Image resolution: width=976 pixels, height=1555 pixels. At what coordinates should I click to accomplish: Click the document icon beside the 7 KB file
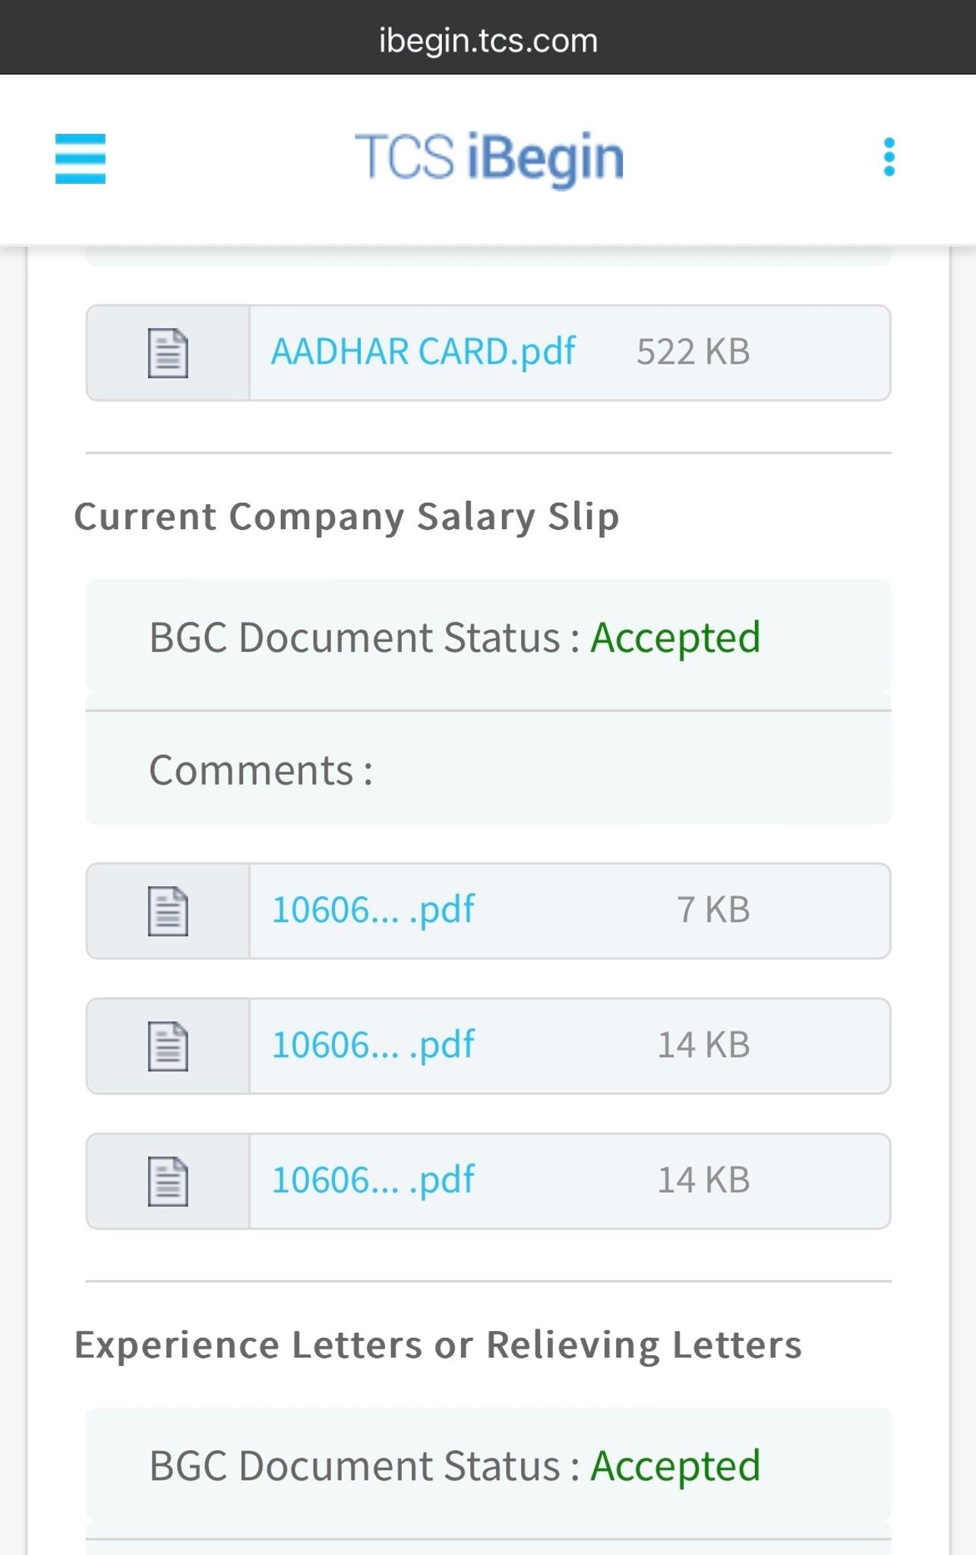pos(169,910)
